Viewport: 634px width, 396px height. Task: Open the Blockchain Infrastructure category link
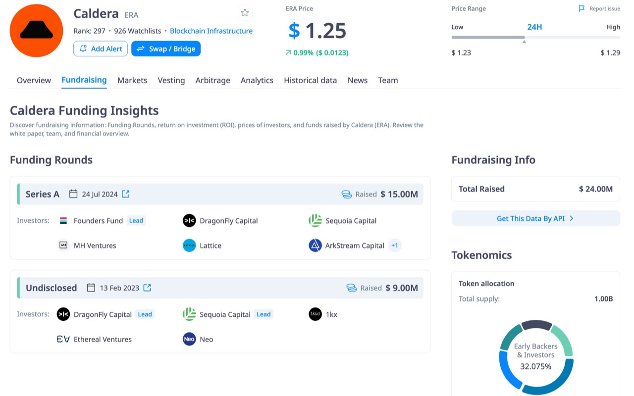211,31
